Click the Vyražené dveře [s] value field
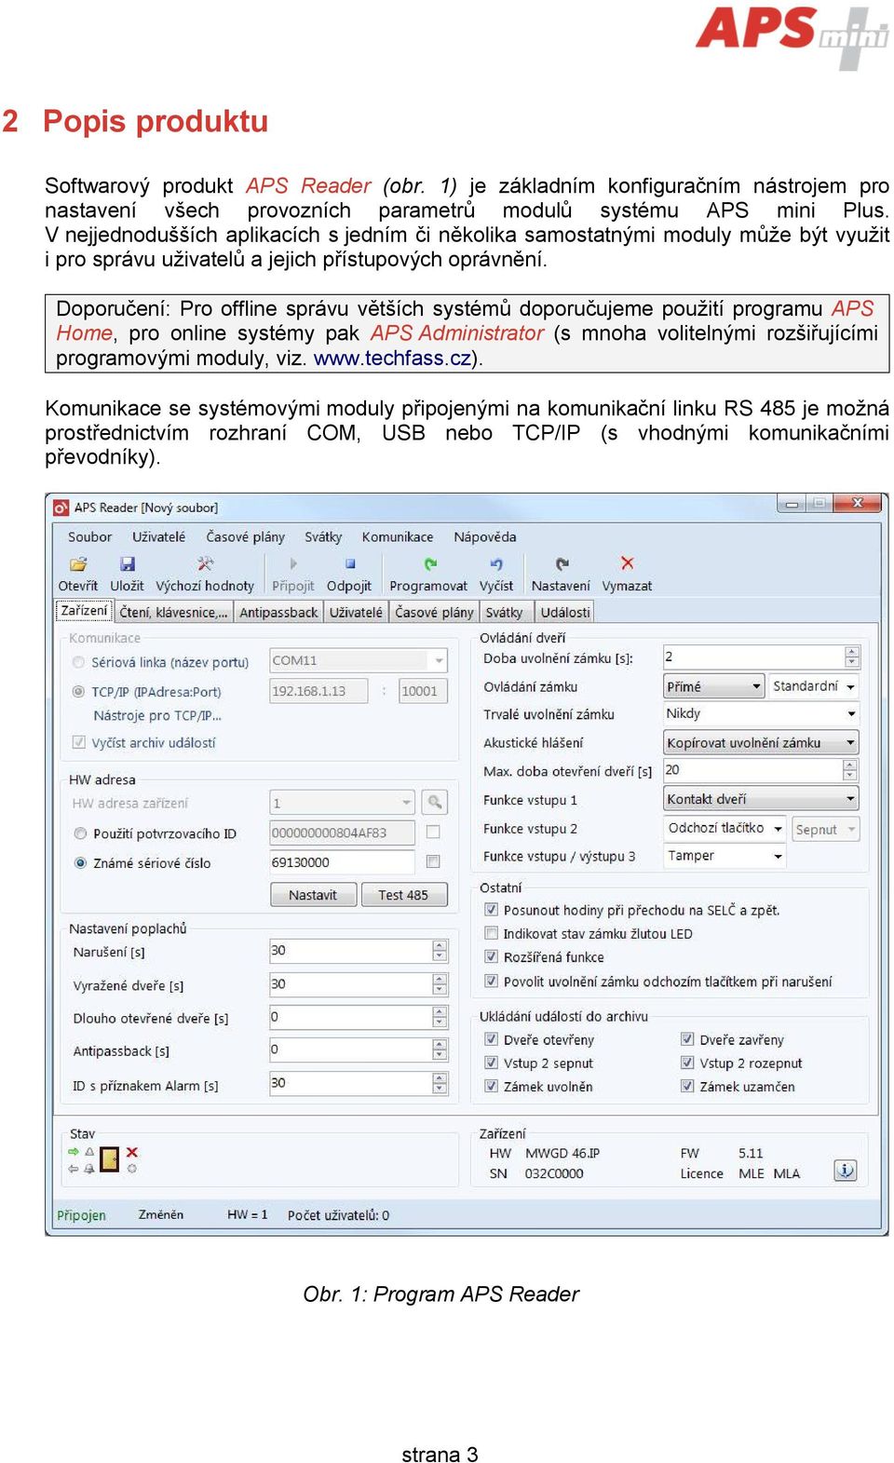894x1463 pixels. point(351,984)
